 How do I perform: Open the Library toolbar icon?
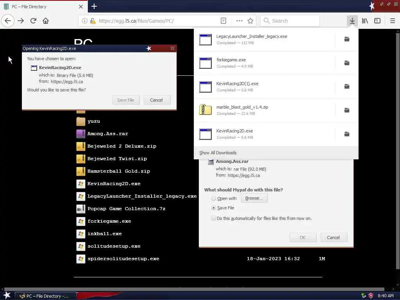coord(365,21)
